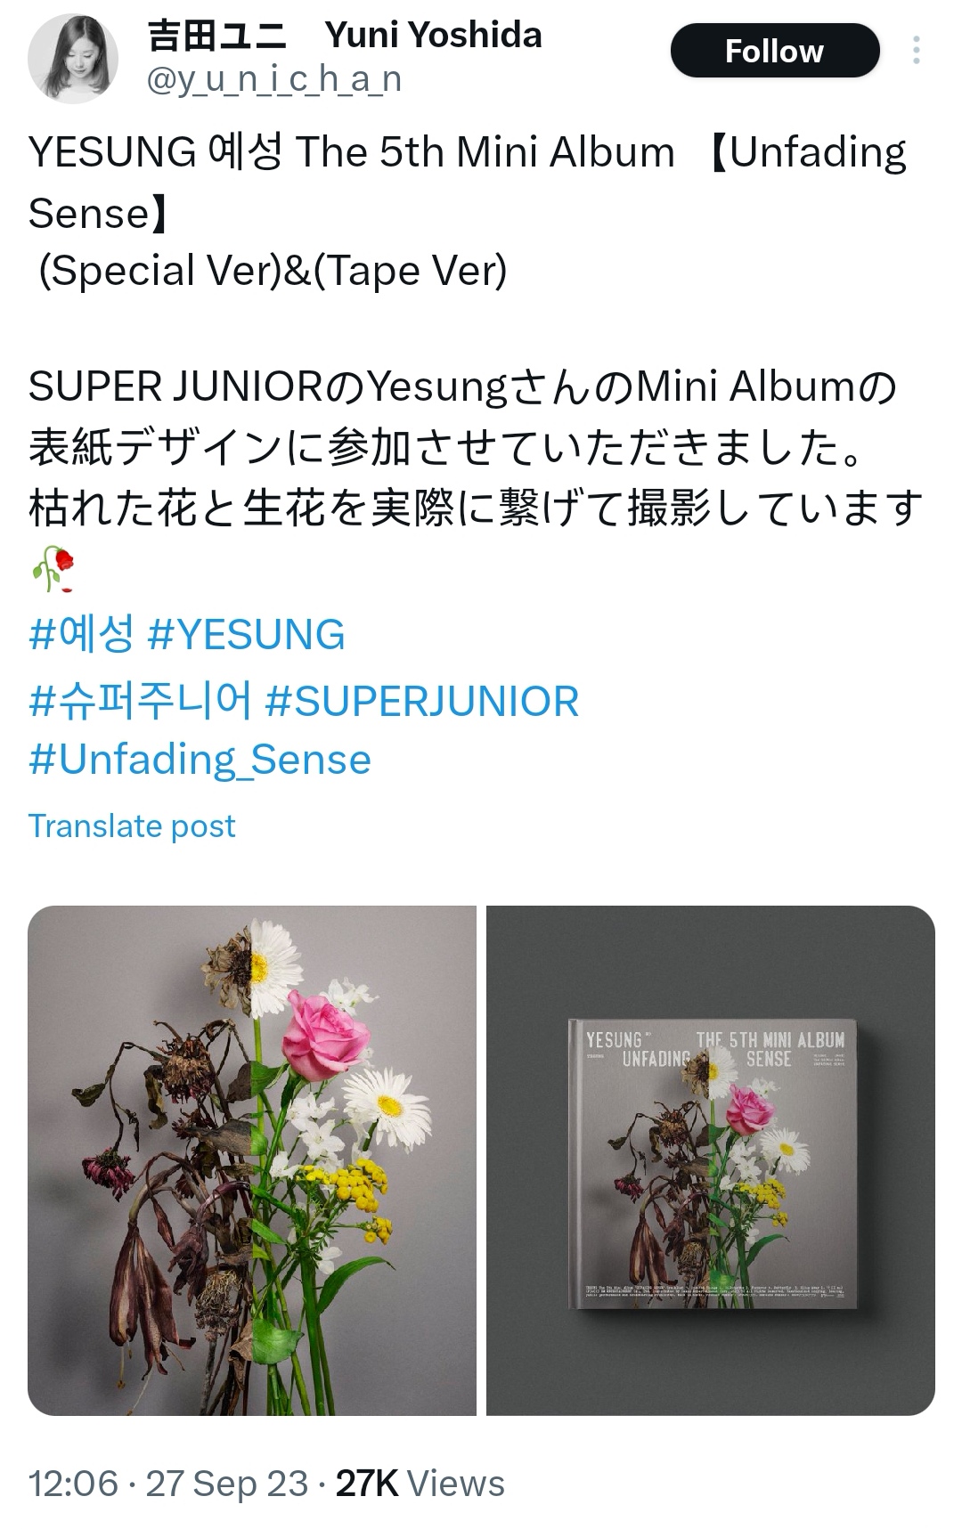Open the #Unfading_Sense hashtag
This screenshot has height=1529, width=962.
tap(200, 760)
